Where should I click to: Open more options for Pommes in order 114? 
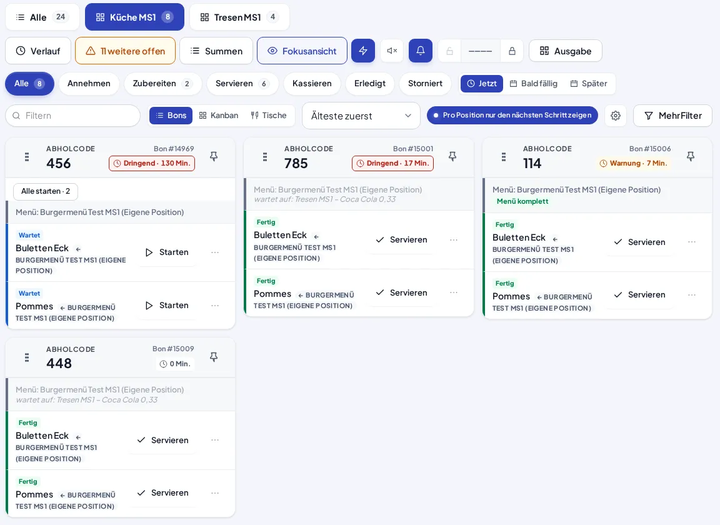pyautogui.click(x=692, y=295)
